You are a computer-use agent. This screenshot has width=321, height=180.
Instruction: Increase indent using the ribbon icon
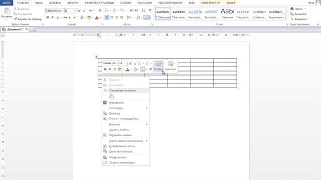tap(136, 10)
